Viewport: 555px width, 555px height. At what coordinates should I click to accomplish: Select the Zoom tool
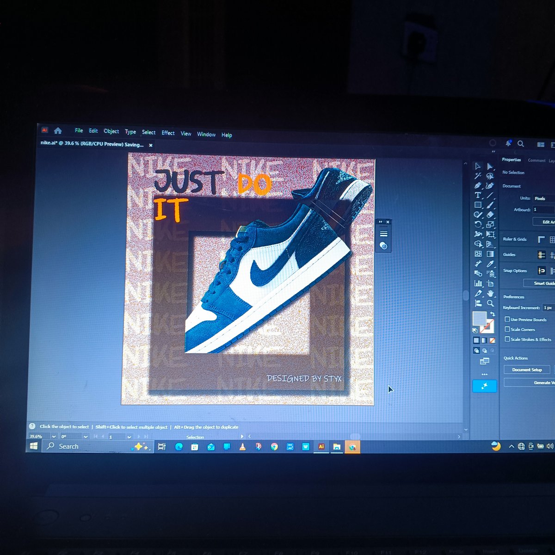490,303
